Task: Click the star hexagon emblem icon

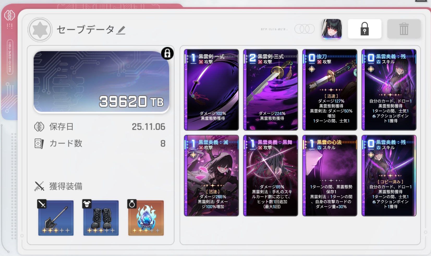Action: [x=40, y=30]
